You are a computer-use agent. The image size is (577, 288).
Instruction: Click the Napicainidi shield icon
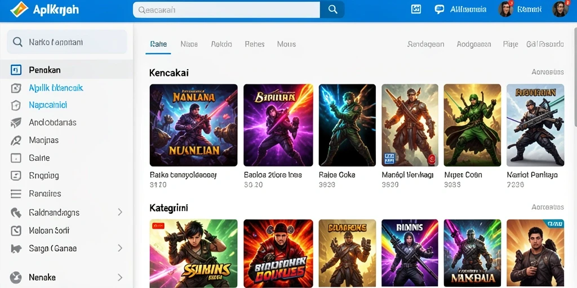[x=16, y=105]
